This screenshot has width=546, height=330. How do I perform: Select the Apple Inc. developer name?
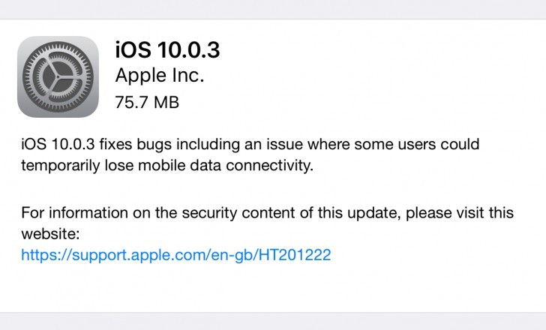pyautogui.click(x=159, y=76)
